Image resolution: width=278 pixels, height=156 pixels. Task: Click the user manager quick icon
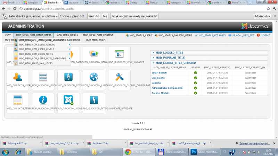pos(17,77)
